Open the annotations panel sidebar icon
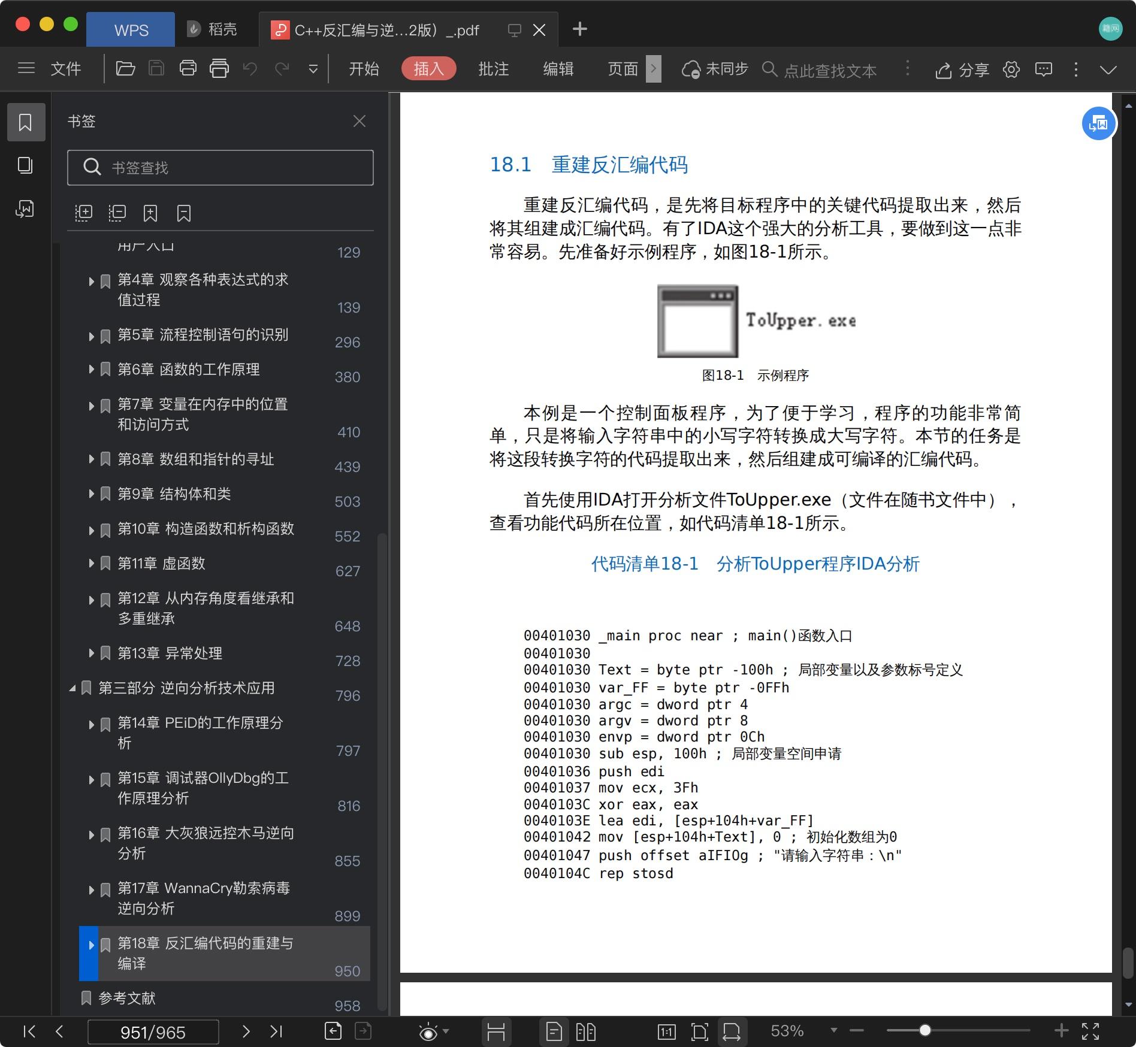 click(25, 209)
